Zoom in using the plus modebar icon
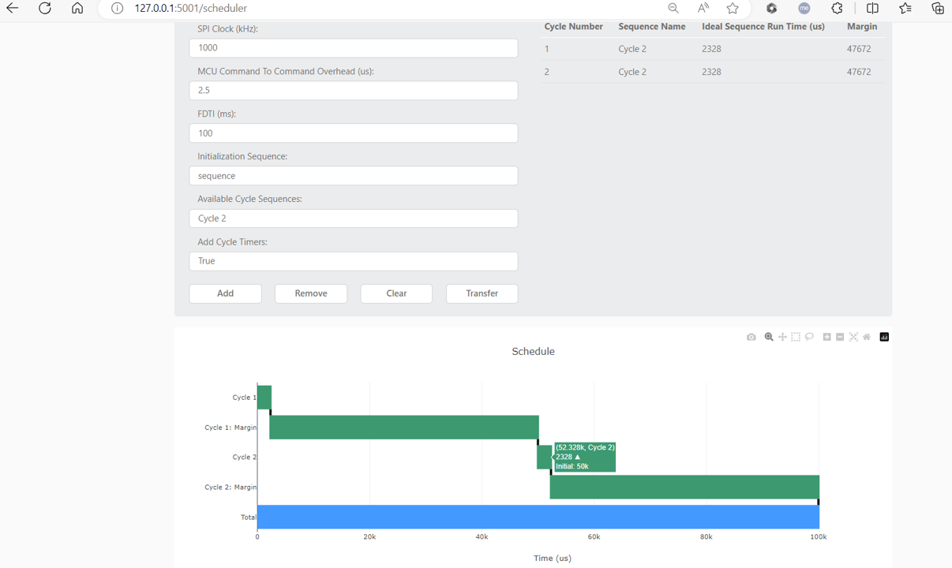The width and height of the screenshot is (952, 568). click(826, 337)
